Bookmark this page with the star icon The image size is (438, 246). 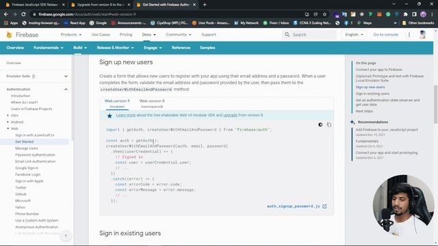324,14
